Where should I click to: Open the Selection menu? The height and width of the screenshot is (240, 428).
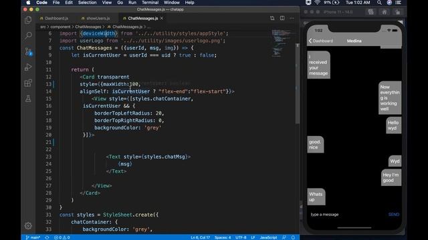(x=87, y=3)
